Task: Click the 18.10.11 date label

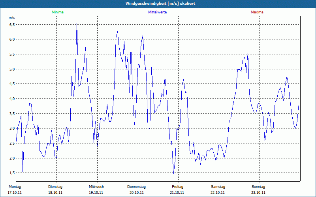Action: [55, 193]
